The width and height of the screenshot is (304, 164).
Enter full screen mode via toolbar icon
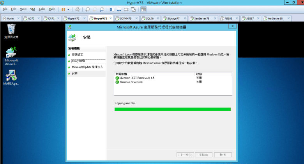(126, 9)
